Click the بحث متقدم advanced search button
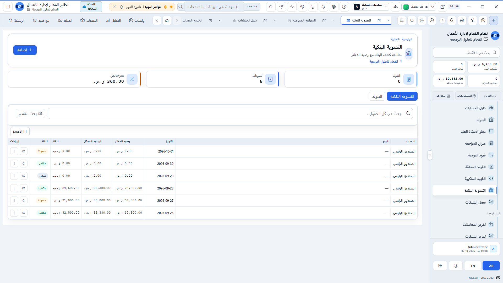503x283 pixels. 30,114
